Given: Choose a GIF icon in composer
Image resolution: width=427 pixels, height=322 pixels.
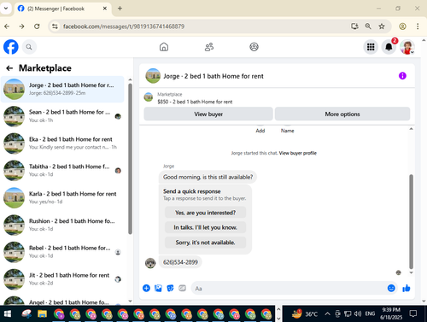Looking at the screenshot, I should tap(182, 288).
